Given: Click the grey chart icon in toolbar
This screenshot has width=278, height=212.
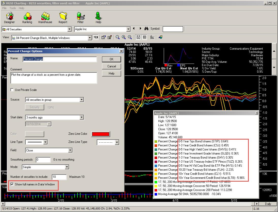Looking at the screenshot, I should tap(152, 37).
